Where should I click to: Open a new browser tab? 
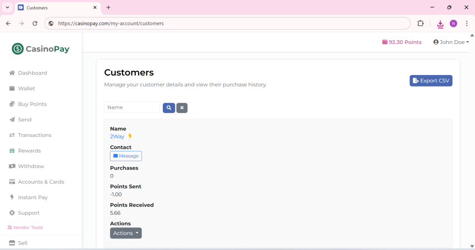(x=108, y=7)
